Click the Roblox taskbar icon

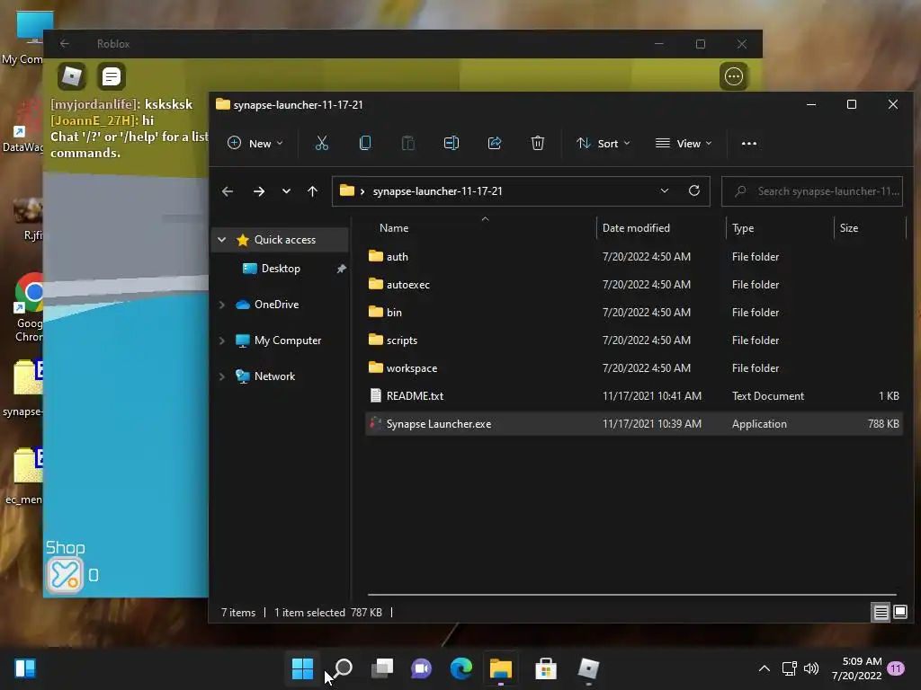[x=588, y=668]
